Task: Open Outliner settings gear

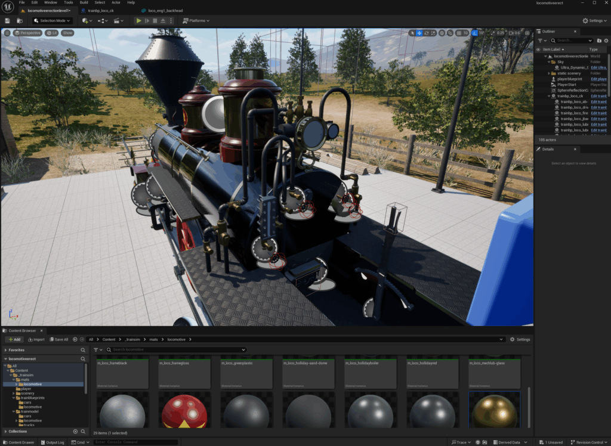Action: (x=606, y=41)
